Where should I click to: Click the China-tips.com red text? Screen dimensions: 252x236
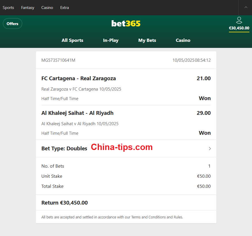[x=122, y=147]
